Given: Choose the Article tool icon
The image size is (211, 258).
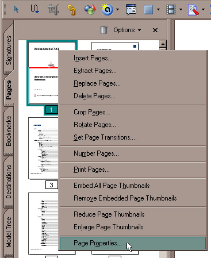Looking at the screenshot, I should point(34,9).
